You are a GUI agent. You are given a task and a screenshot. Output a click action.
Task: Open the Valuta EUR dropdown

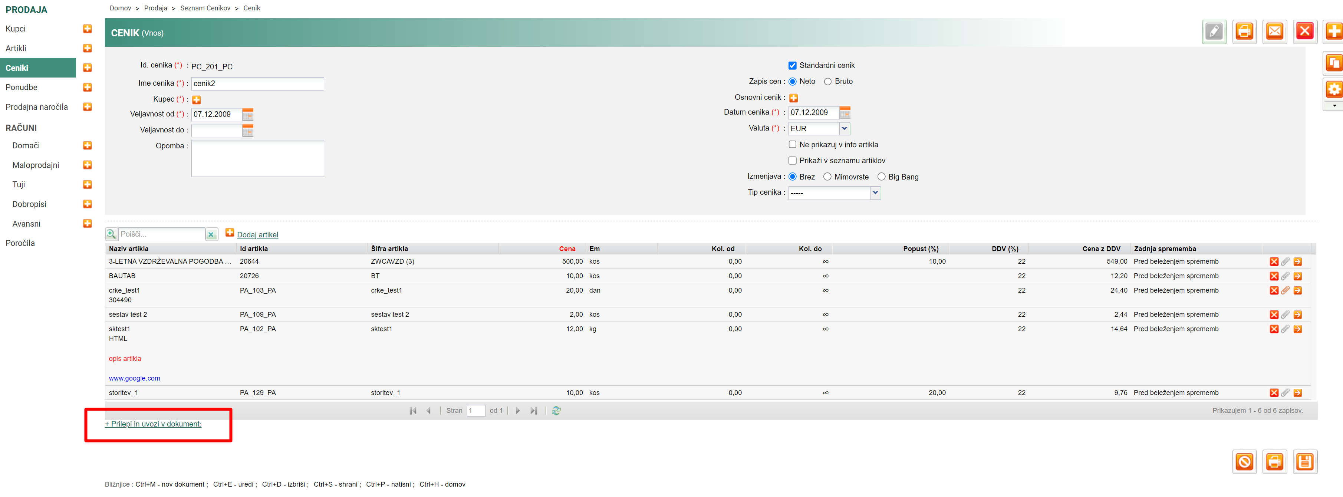pos(844,128)
